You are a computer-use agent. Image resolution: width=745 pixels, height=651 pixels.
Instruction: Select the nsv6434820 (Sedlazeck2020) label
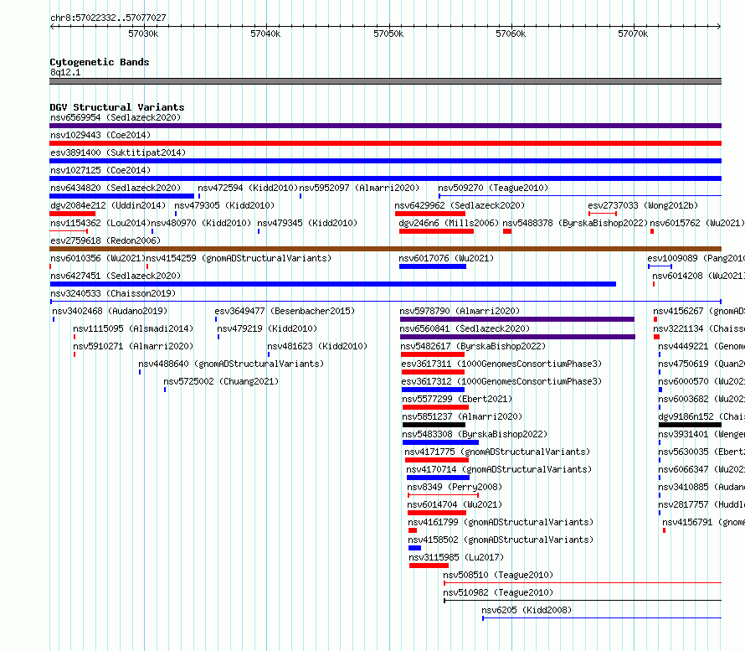click(116, 188)
